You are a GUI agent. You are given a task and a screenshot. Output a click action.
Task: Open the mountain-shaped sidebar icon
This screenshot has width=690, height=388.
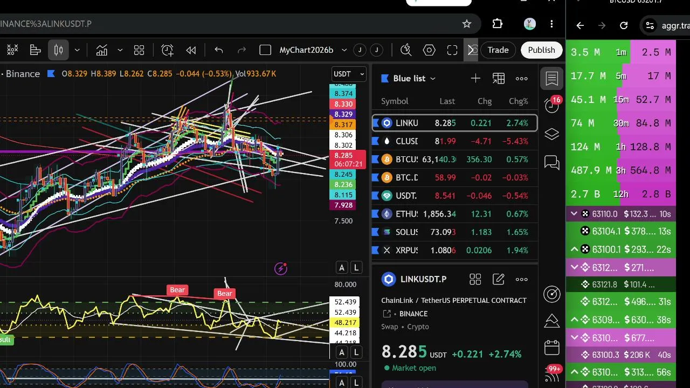[551, 321]
